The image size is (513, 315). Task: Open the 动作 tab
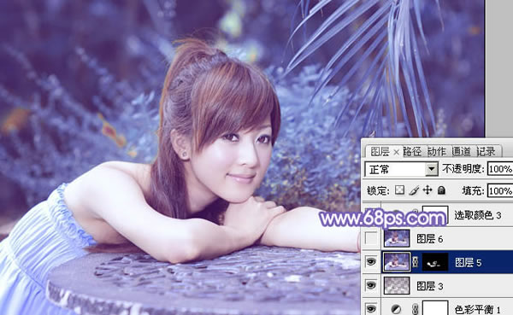click(437, 152)
